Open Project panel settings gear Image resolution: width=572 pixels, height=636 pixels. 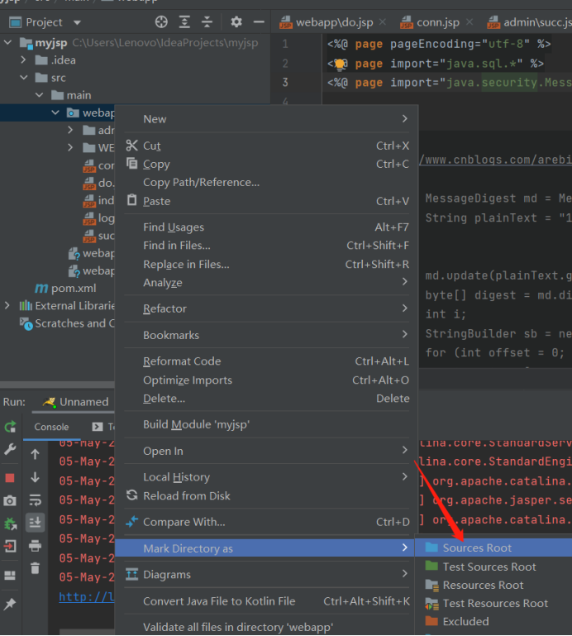pos(236,22)
